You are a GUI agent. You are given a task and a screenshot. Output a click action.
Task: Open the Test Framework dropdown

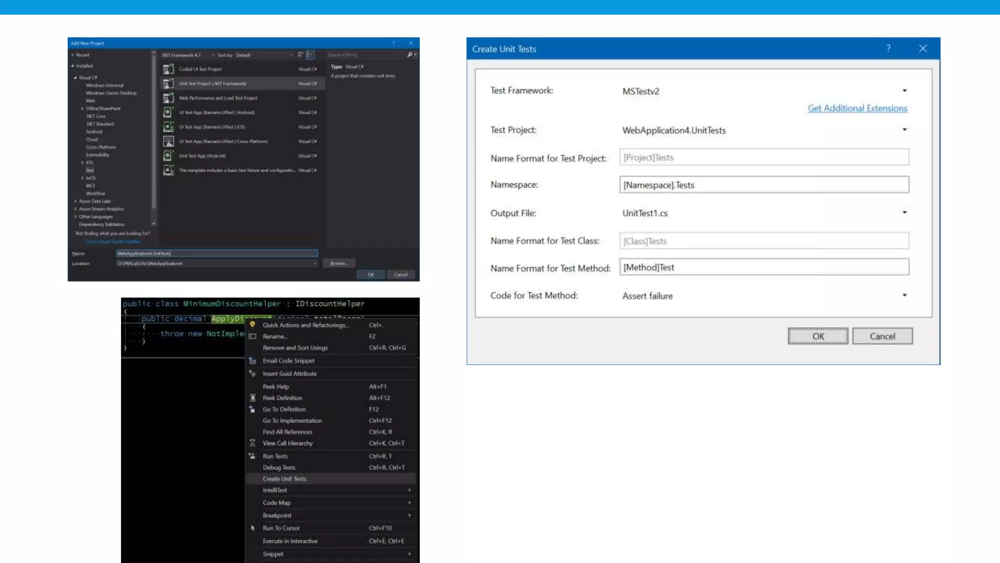(904, 91)
